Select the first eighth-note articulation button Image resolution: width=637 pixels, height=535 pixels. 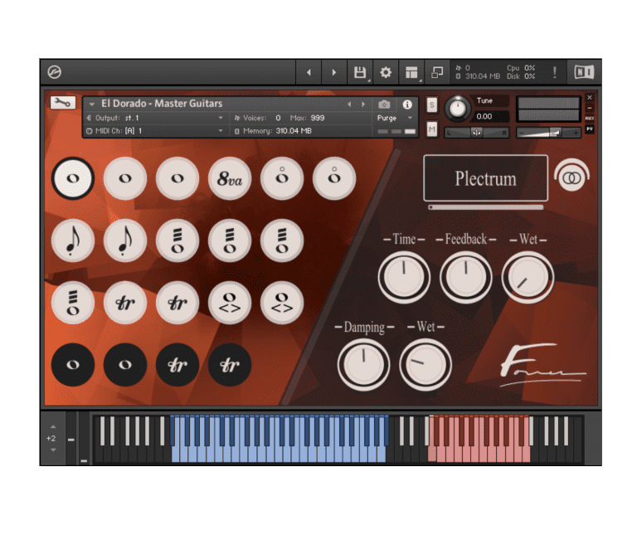click(x=73, y=241)
